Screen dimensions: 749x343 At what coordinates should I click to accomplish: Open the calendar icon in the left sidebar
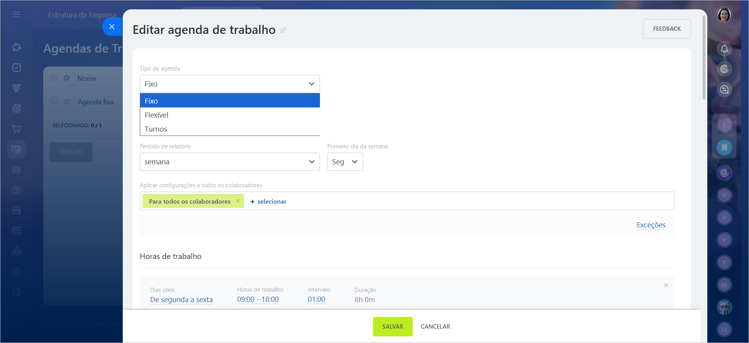pyautogui.click(x=16, y=231)
